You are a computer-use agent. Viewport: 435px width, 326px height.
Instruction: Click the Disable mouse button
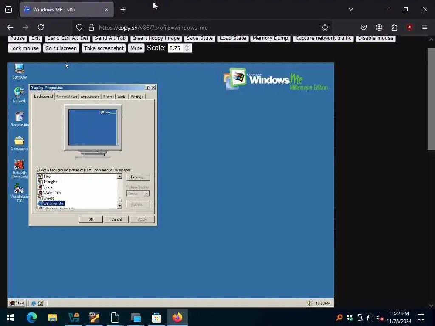(x=376, y=38)
